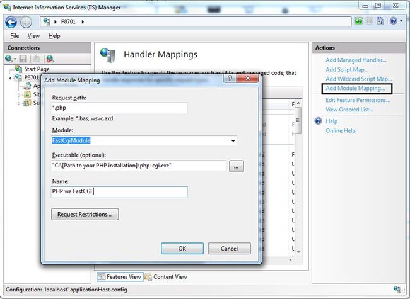Viewport: 410px width, 299px height.
Task: Click the server icon in address bar
Action: click(x=47, y=21)
